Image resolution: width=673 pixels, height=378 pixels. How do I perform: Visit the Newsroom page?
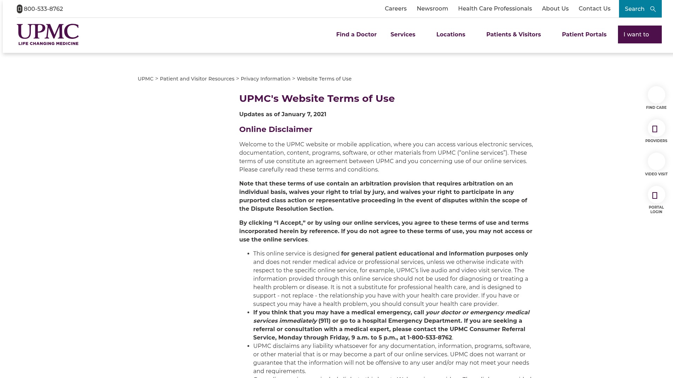coord(432,9)
